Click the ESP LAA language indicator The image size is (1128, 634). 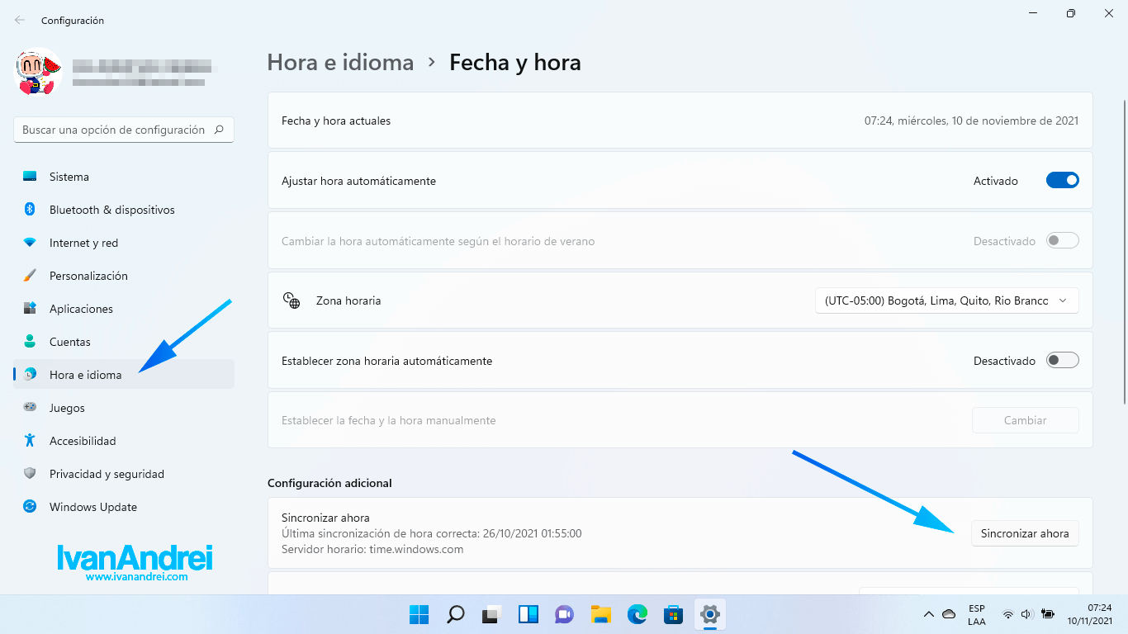[977, 614]
